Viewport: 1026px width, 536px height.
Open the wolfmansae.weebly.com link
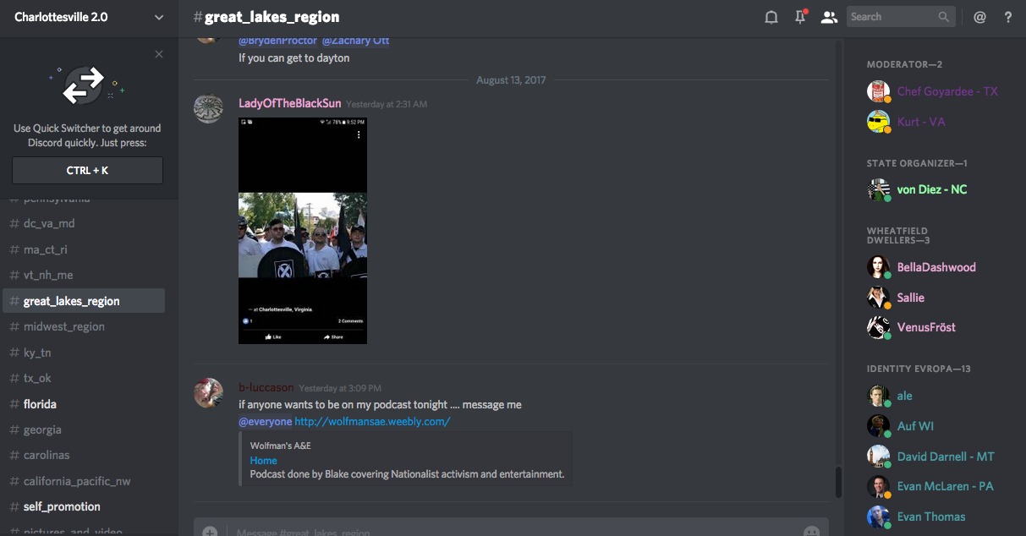click(372, 421)
